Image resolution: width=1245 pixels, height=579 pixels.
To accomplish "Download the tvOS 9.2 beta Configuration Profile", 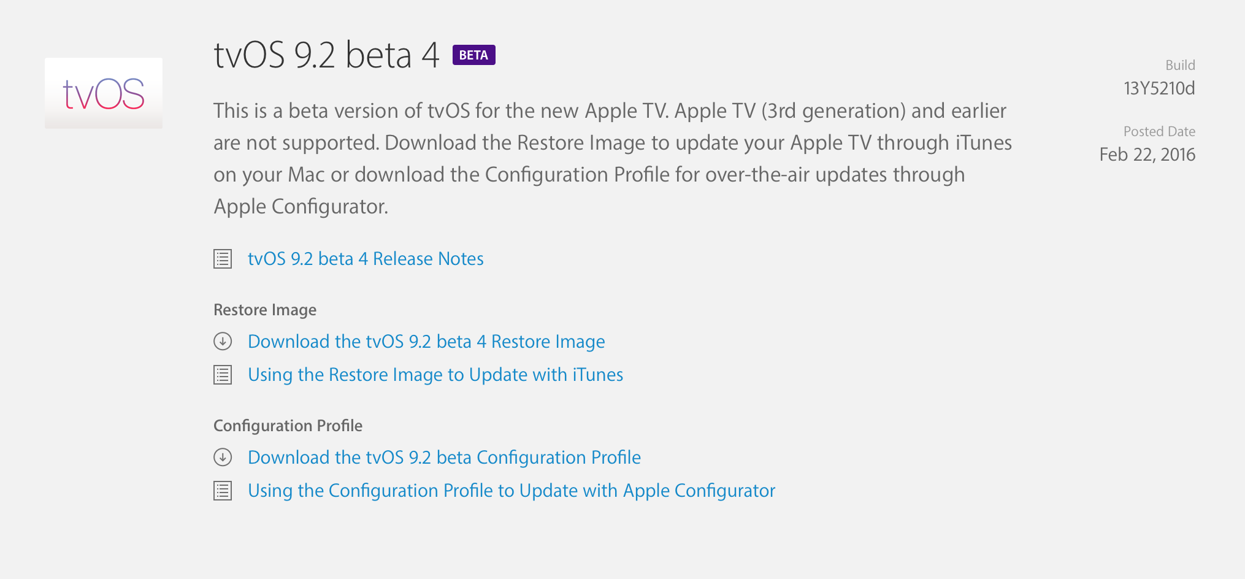I will tap(444, 458).
